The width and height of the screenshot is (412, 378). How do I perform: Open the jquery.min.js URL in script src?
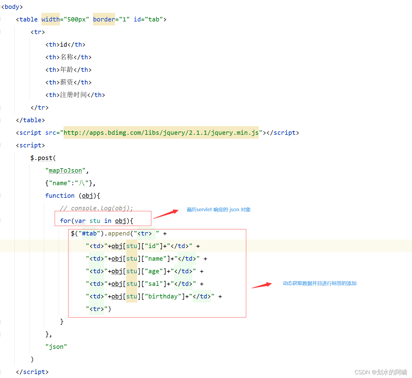(x=161, y=133)
